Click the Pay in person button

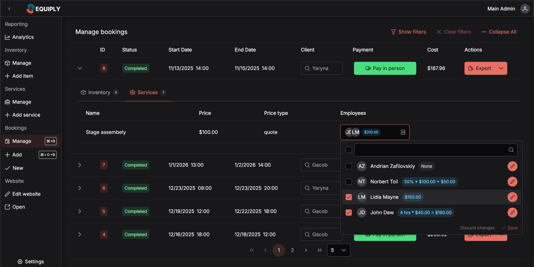pyautogui.click(x=385, y=68)
